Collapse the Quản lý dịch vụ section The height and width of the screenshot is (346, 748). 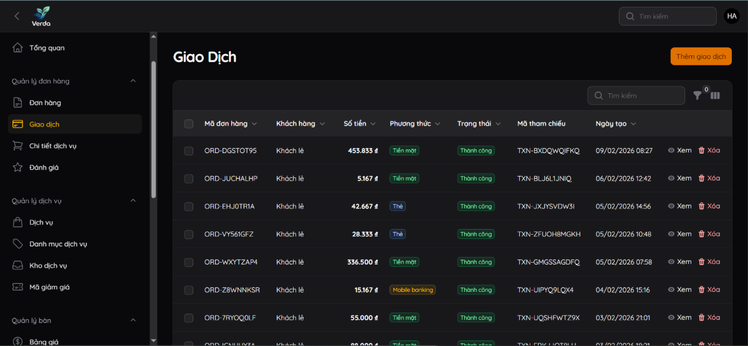[133, 200]
